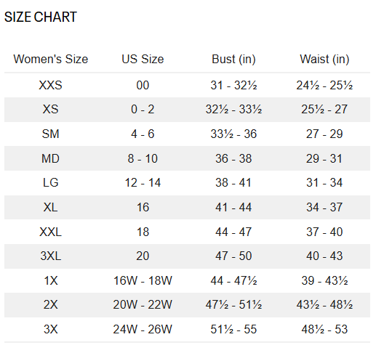Select the 40 - 43 waist measurement
Image resolution: width=384 pixels, height=345 pixels.
pos(324,256)
